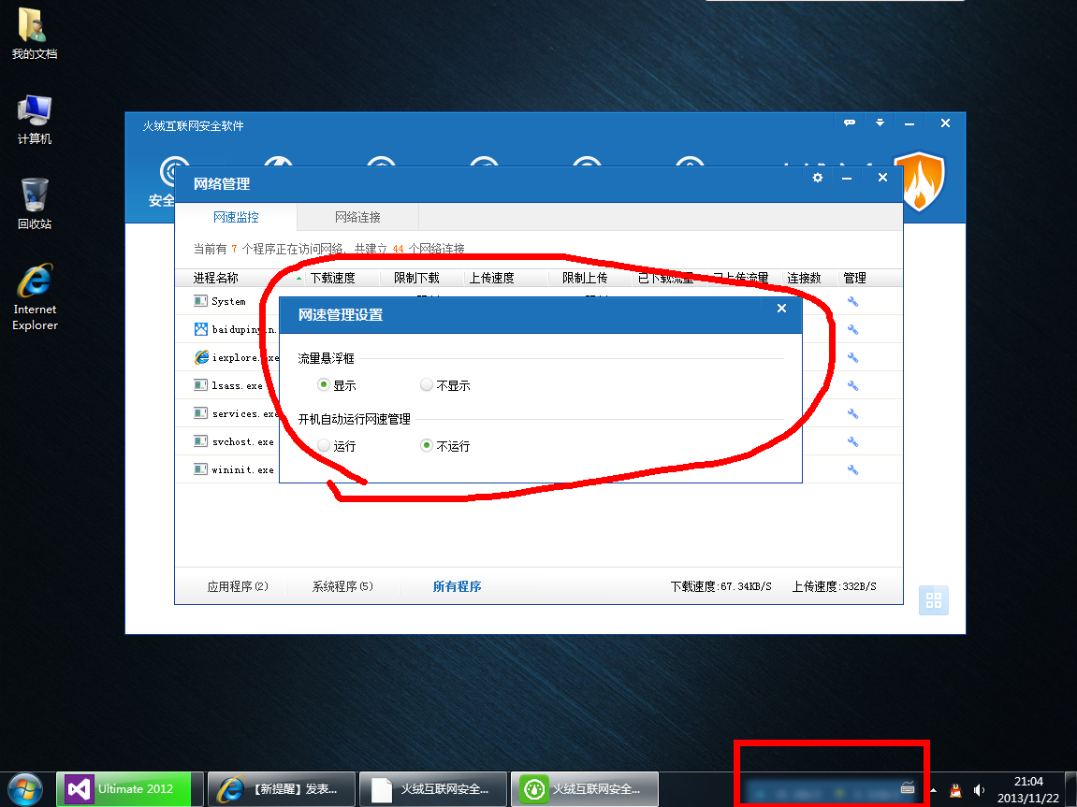Click the QQ penguin tray icon

pos(955,789)
